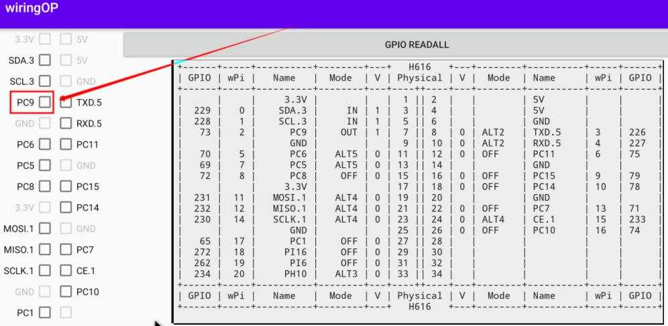Select physical pin 33 in the table
Viewport: 668px width, 326px height.
[403, 274]
